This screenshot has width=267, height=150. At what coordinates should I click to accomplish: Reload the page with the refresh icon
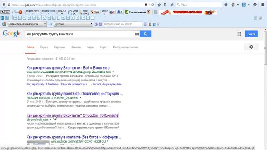pos(153,5)
